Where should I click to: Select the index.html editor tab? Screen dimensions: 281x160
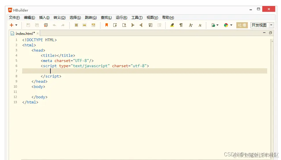(24, 33)
